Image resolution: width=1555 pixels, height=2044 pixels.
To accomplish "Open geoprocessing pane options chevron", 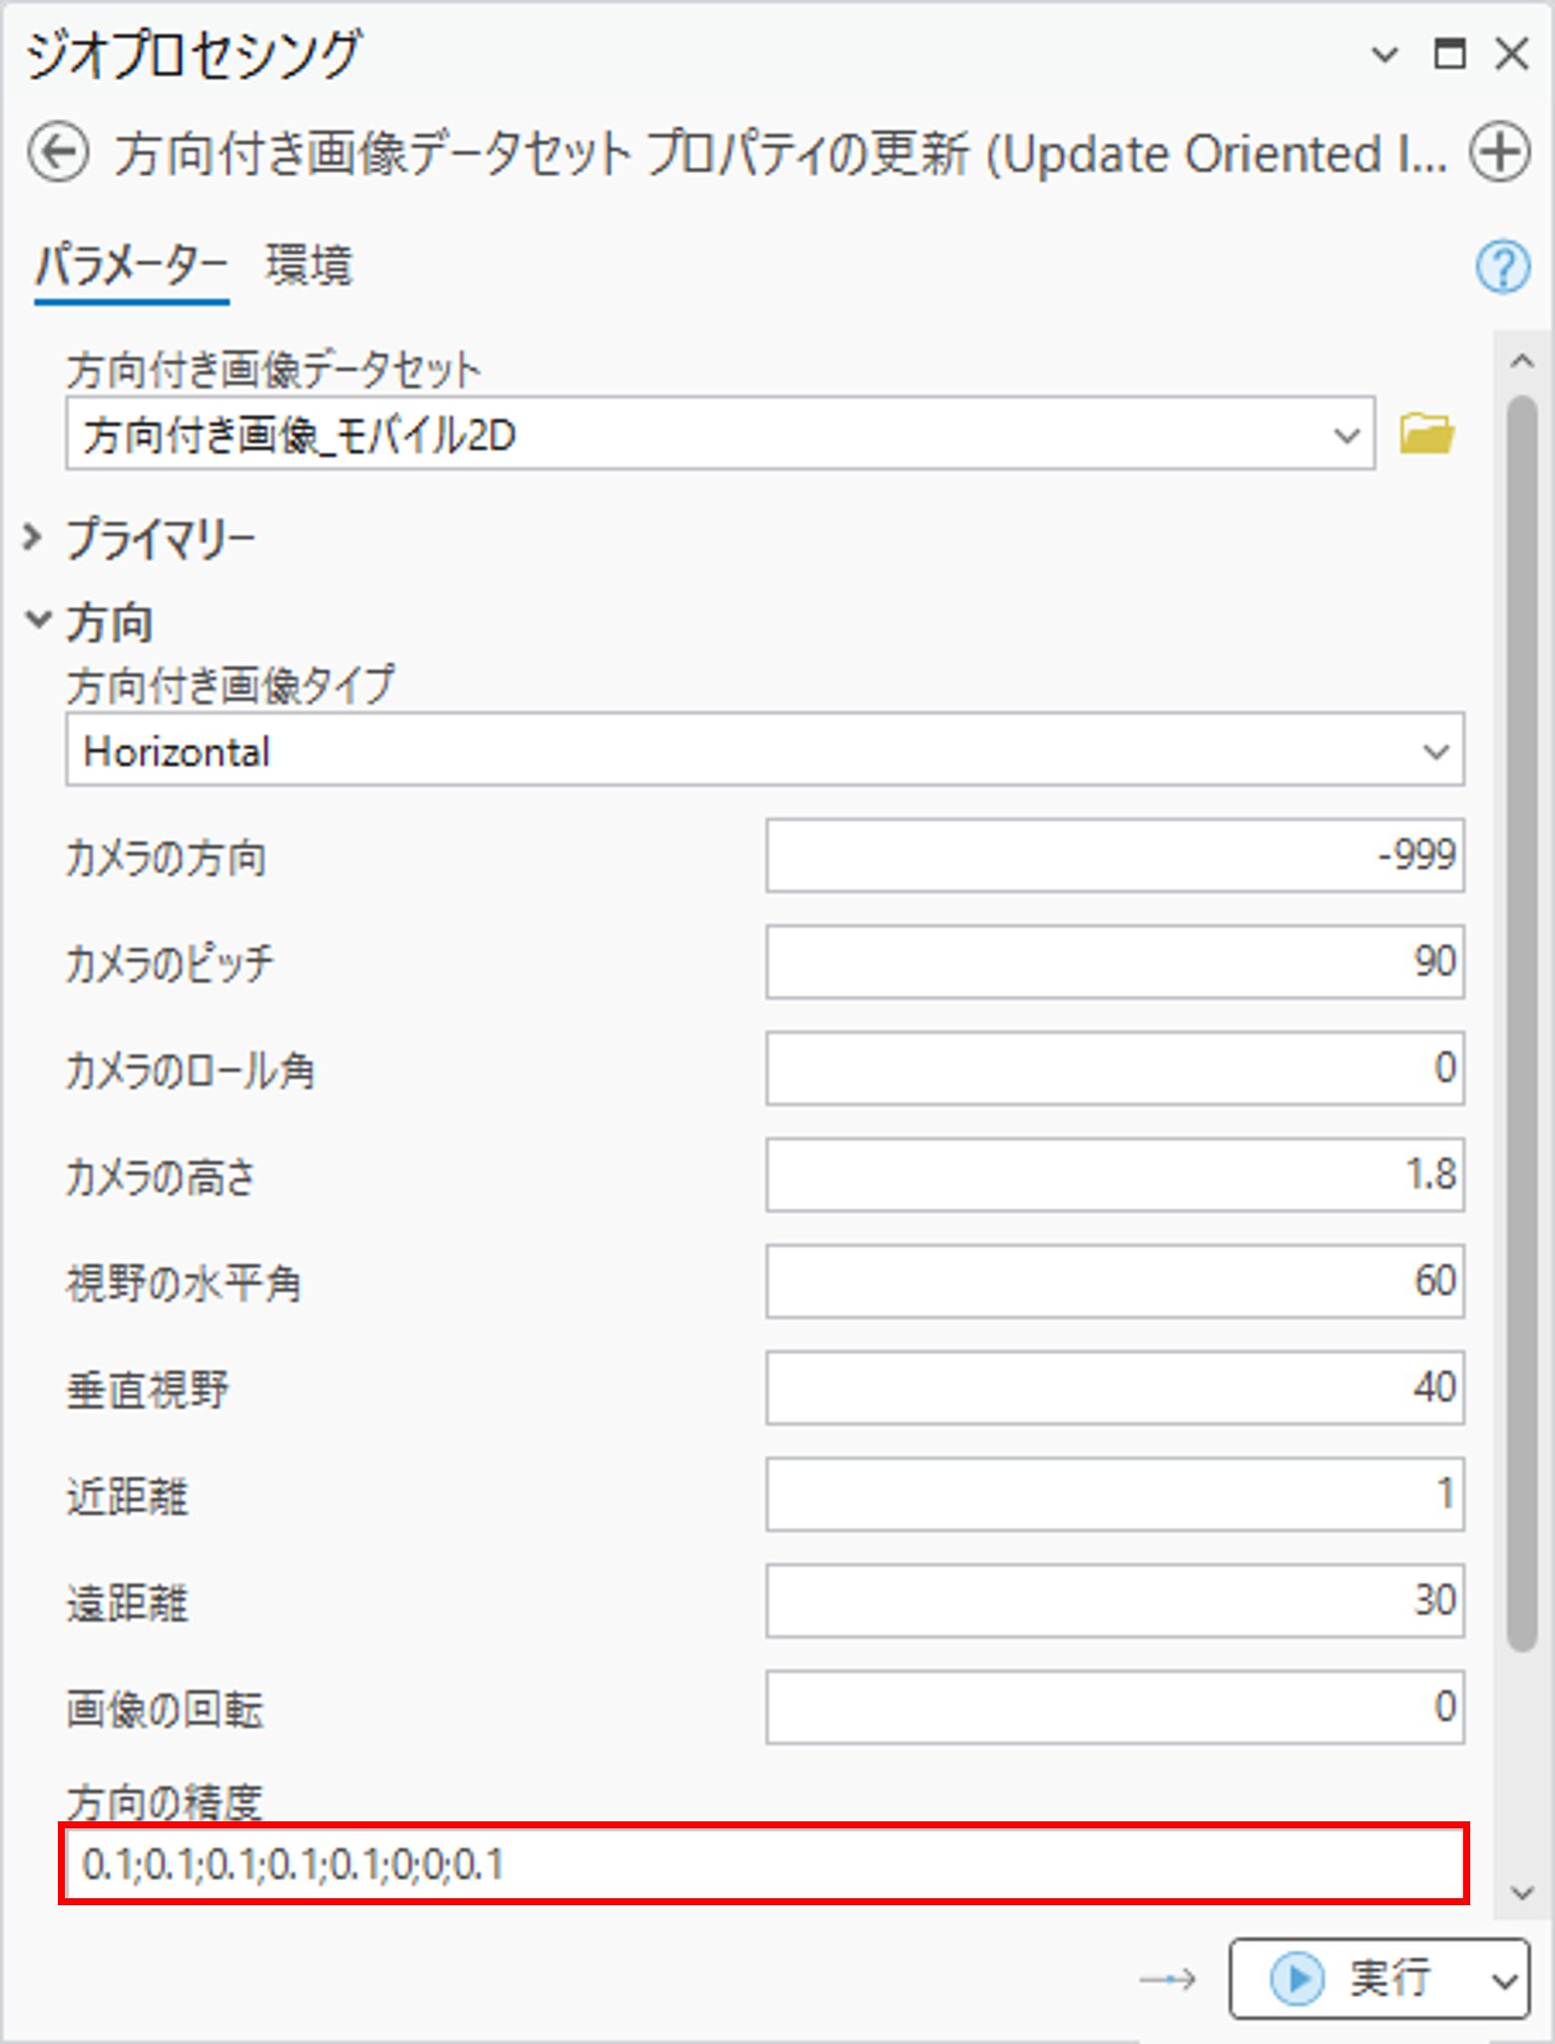I will click(1384, 54).
